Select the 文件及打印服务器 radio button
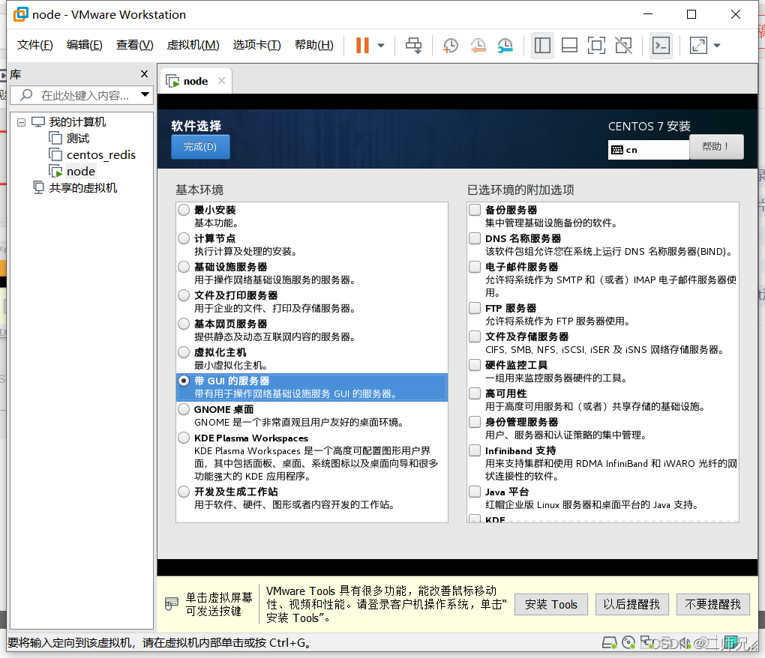Image resolution: width=765 pixels, height=658 pixels. [184, 295]
